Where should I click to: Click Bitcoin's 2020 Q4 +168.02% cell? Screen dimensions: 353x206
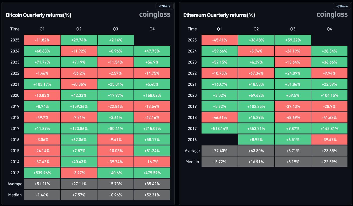pos(152,95)
